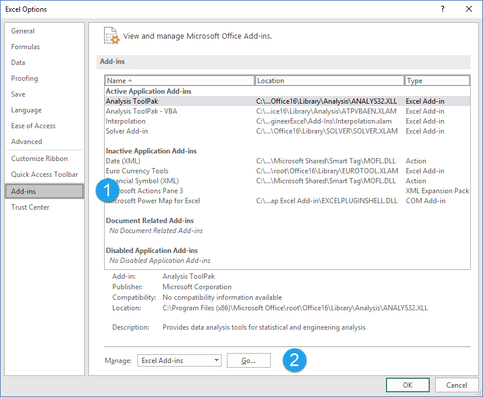Click the View and manage Add-ins gear icon
Image resolution: width=483 pixels, height=397 pixels.
coord(111,35)
